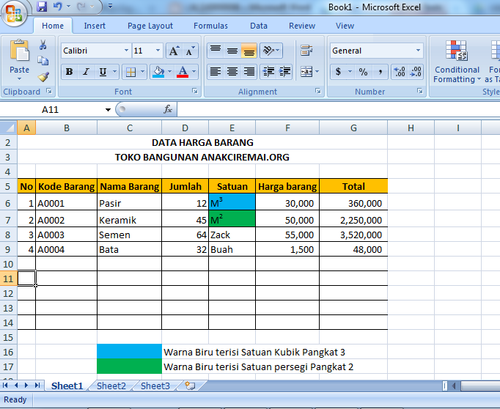Undo the last action
This screenshot has width=500, height=409.
click(58, 7)
